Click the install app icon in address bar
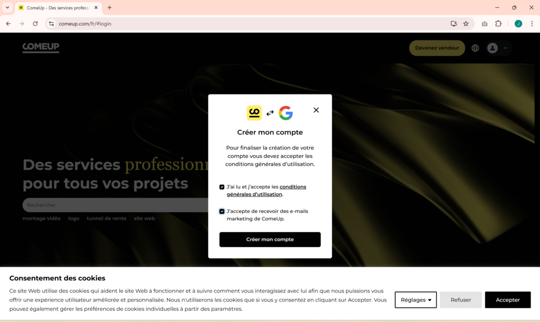This screenshot has width=540, height=322. (454, 24)
